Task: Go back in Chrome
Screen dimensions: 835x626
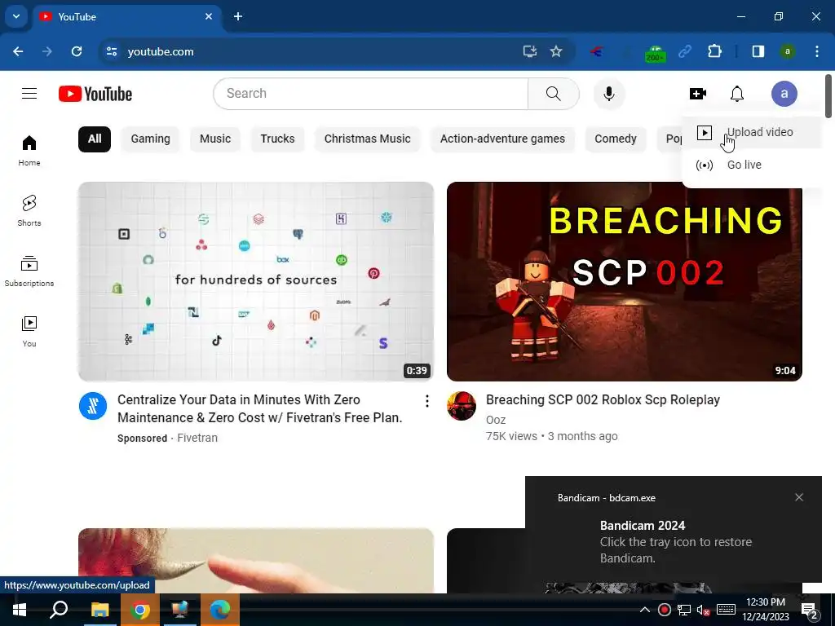Action: [18, 51]
